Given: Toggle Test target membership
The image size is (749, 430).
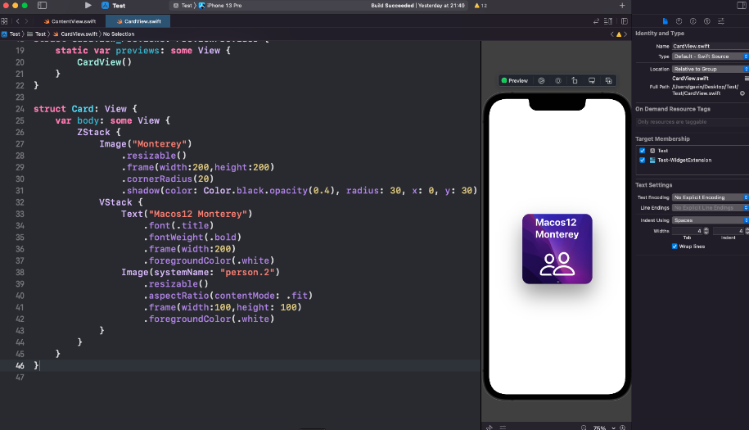Looking at the screenshot, I should coord(642,151).
